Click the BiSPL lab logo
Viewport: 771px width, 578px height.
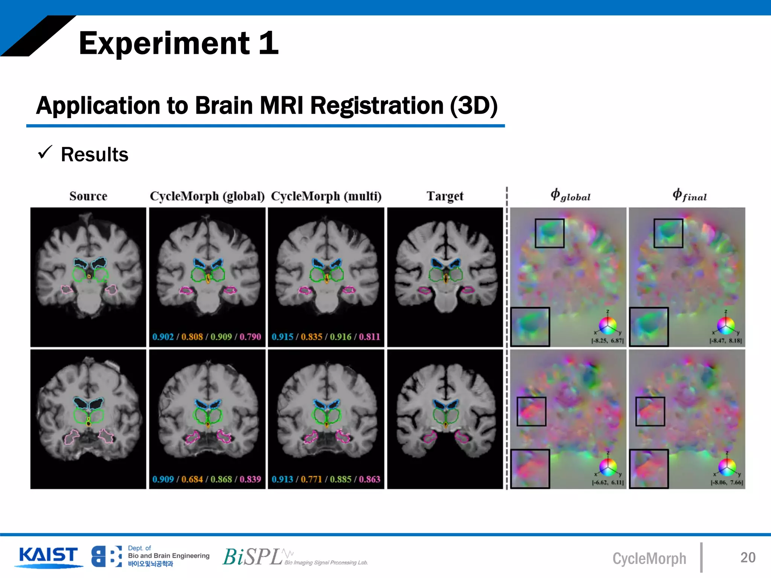pos(253,557)
